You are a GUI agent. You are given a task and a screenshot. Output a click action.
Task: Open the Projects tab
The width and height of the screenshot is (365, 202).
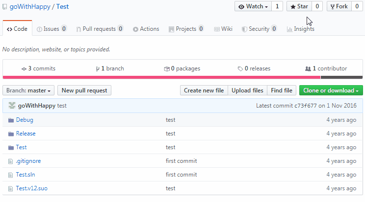click(186, 29)
